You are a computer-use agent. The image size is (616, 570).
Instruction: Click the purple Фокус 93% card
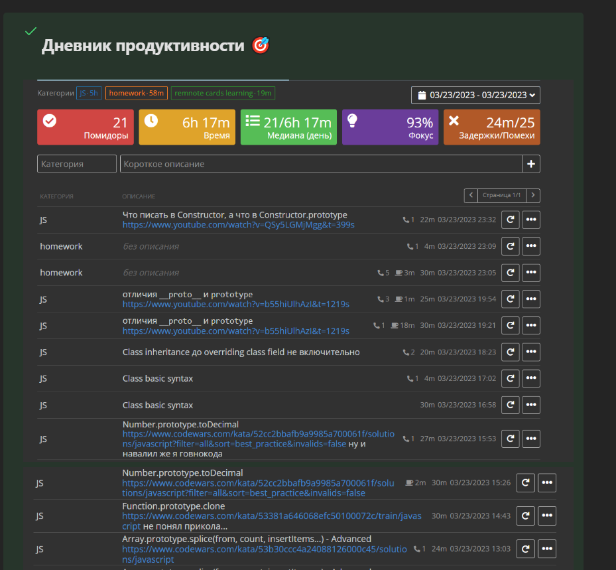click(x=391, y=127)
